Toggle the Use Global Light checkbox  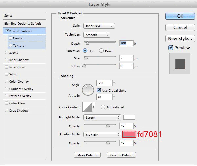(99, 90)
